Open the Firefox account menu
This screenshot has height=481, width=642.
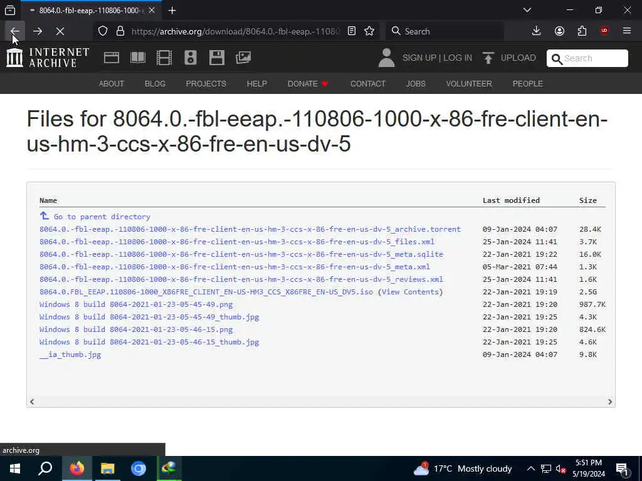point(559,31)
